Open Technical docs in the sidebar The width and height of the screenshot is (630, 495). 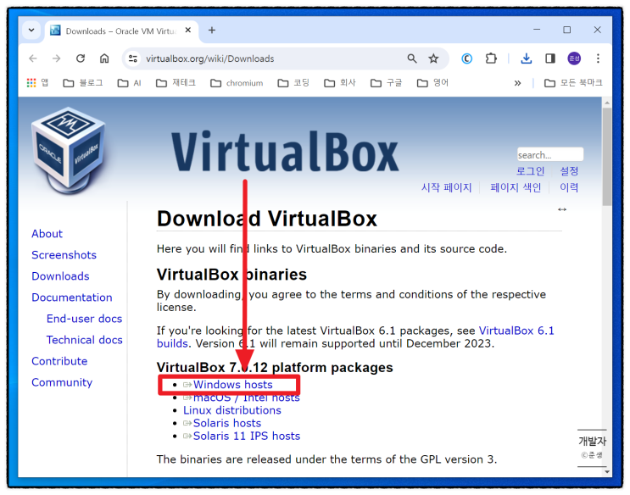(x=85, y=341)
